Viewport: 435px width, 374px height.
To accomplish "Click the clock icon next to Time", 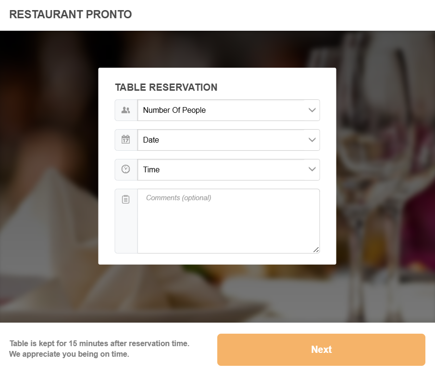I will 126,169.
